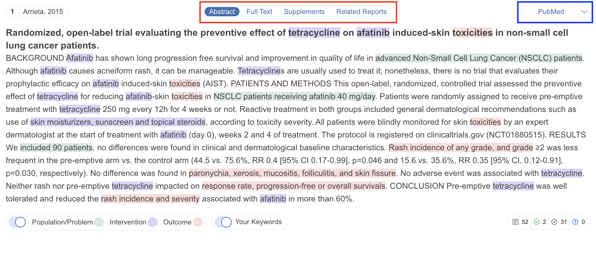Click the purple Intervention color swatch

coord(152,222)
